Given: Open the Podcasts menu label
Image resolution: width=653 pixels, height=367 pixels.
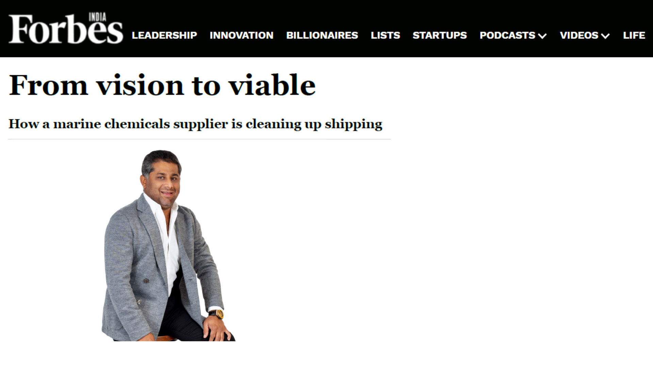Looking at the screenshot, I should click(x=507, y=35).
